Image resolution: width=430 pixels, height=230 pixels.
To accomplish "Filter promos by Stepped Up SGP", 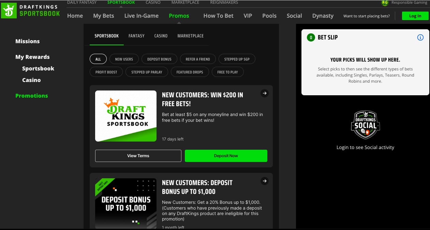I will coord(237,59).
